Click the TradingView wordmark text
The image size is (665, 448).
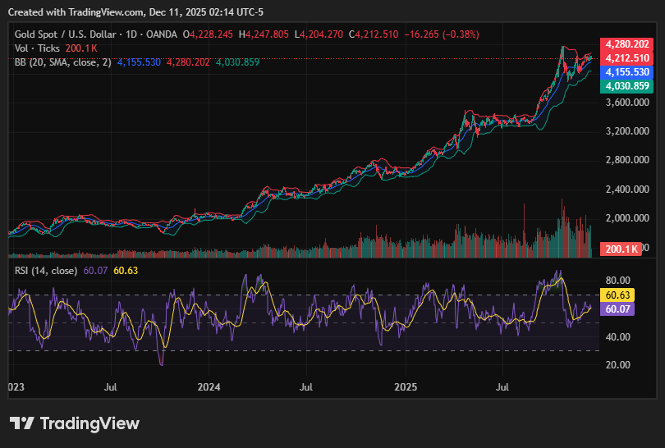(x=89, y=423)
